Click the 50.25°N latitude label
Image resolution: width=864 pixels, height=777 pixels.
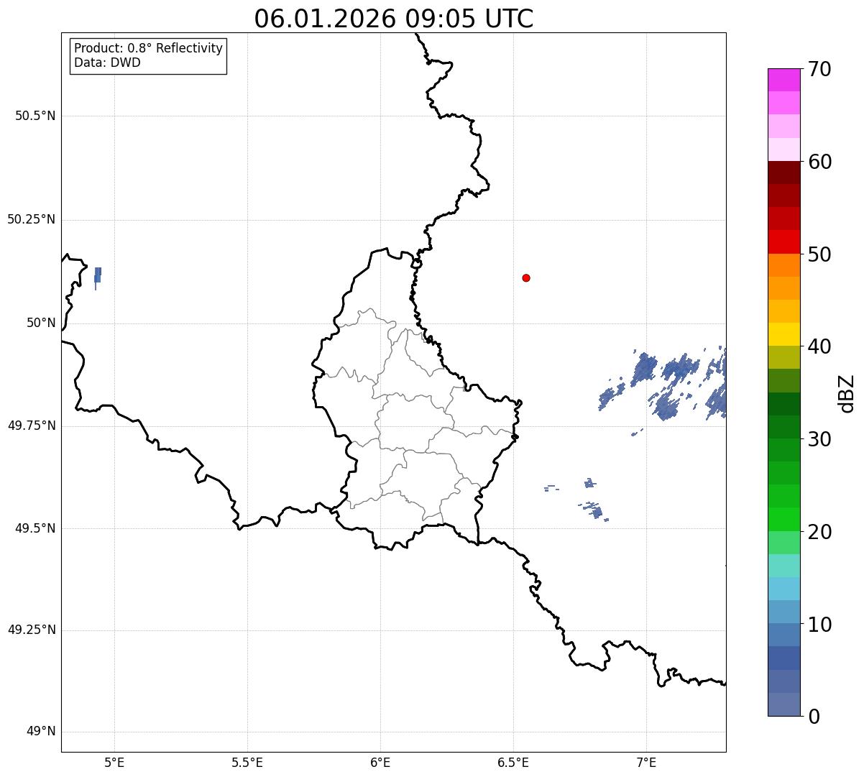pyautogui.click(x=32, y=219)
